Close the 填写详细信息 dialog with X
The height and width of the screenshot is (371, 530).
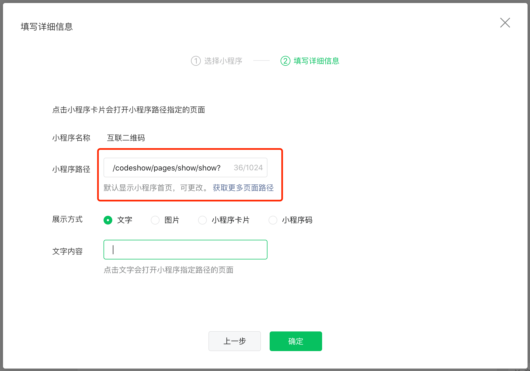[505, 23]
